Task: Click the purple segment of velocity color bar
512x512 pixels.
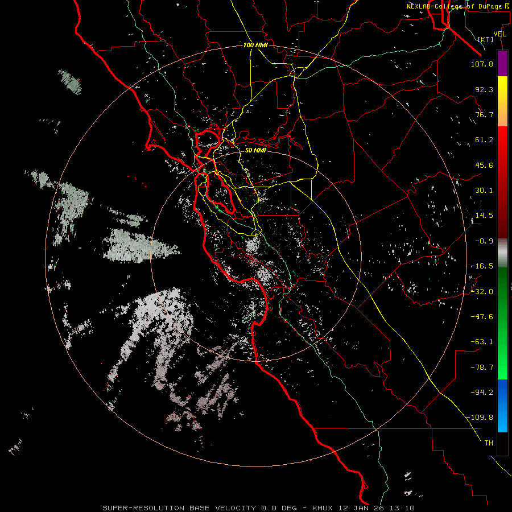Action: 502,63
